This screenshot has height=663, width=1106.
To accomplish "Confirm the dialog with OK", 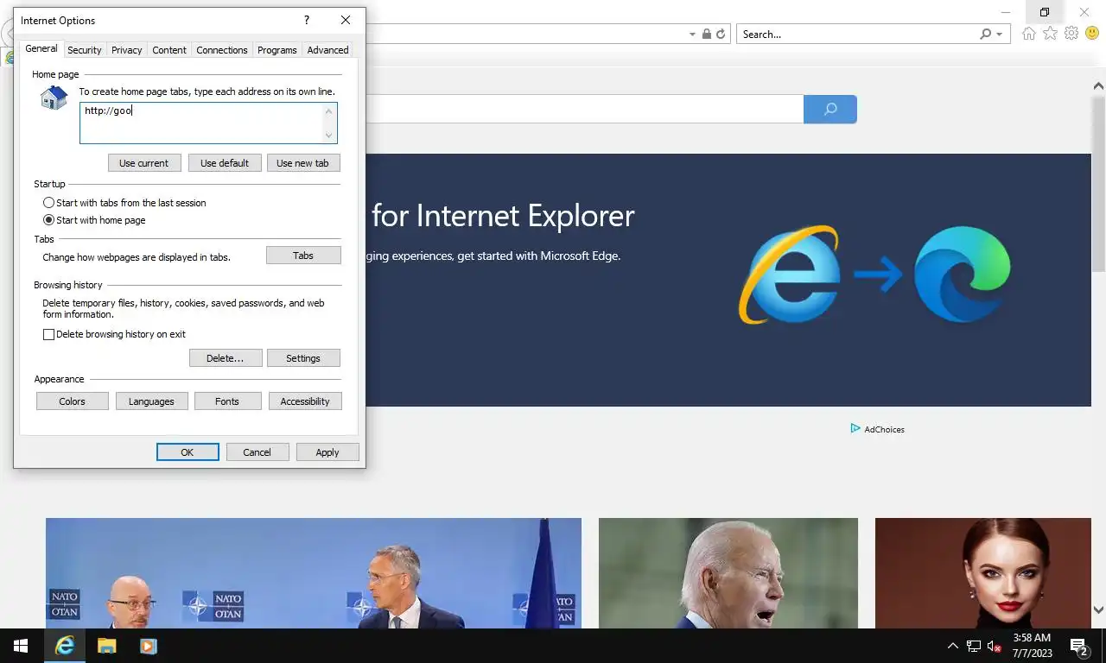I will point(188,452).
